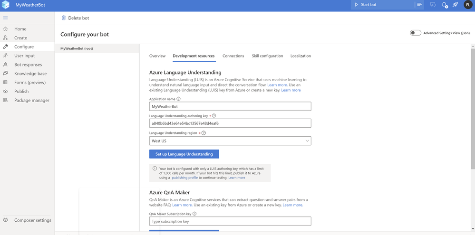Viewport: 475px width, 235px height.
Task: Click the Publish cloud icon
Action: tap(6, 91)
